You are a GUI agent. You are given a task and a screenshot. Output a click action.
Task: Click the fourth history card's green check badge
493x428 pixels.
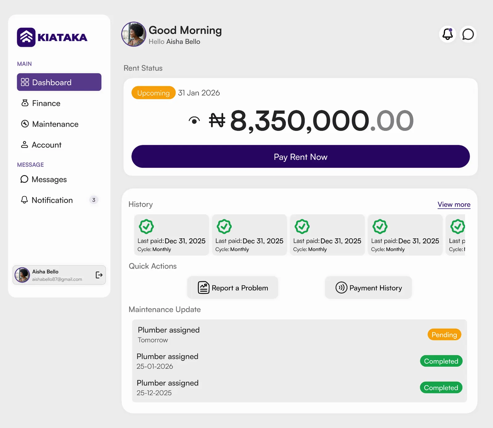coord(380,227)
